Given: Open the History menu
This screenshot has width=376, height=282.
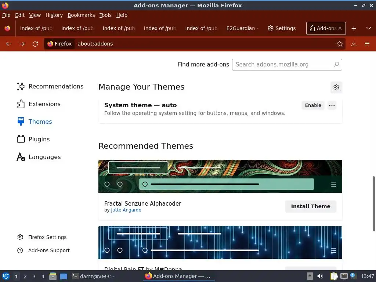Looking at the screenshot, I should pos(54,15).
